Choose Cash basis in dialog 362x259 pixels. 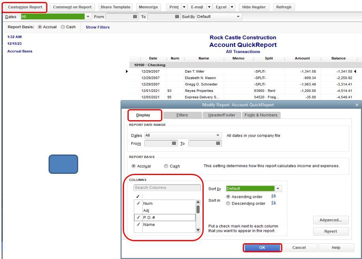point(166,166)
